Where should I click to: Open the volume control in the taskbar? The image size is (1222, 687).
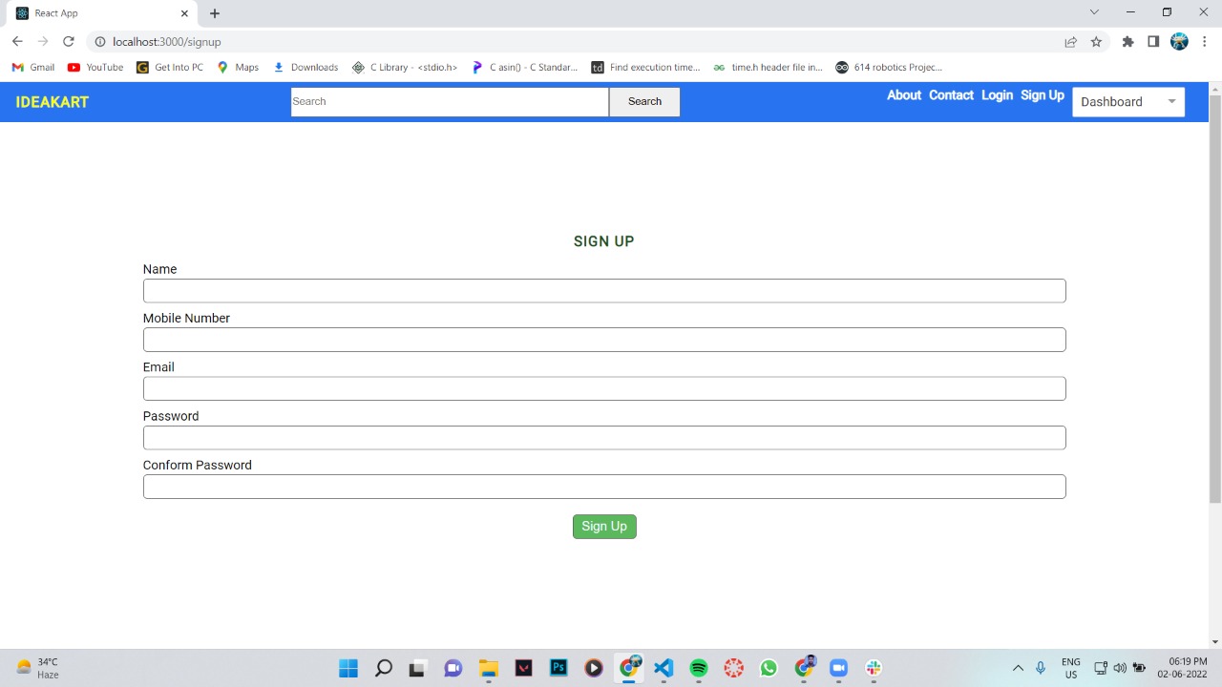tap(1118, 668)
